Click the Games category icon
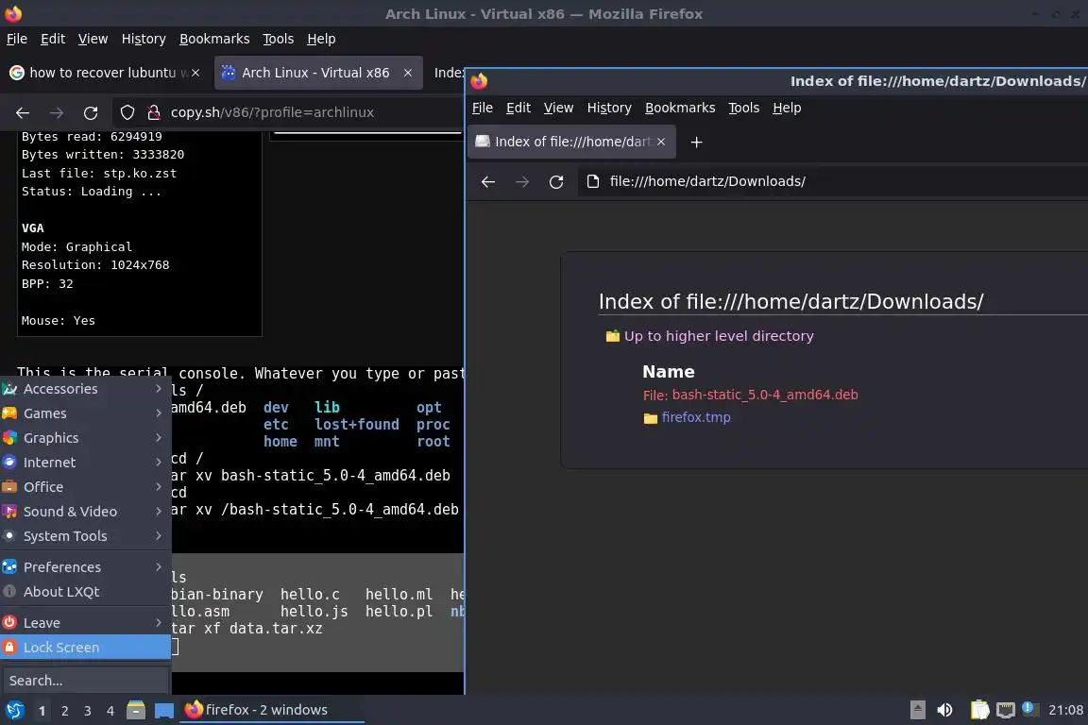Image resolution: width=1088 pixels, height=725 pixels. [x=9, y=413]
